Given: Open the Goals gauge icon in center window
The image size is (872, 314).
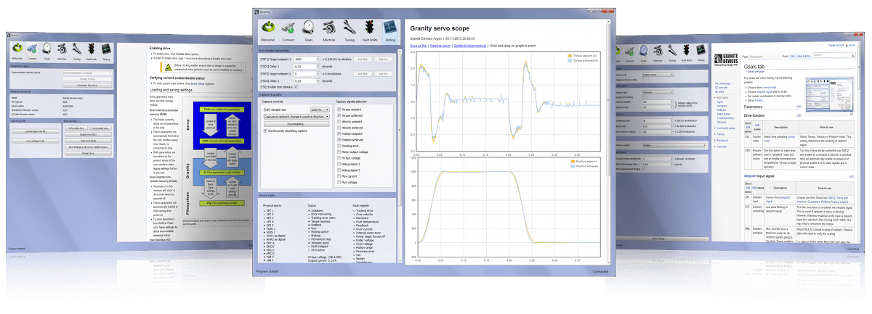Looking at the screenshot, I should click(308, 30).
